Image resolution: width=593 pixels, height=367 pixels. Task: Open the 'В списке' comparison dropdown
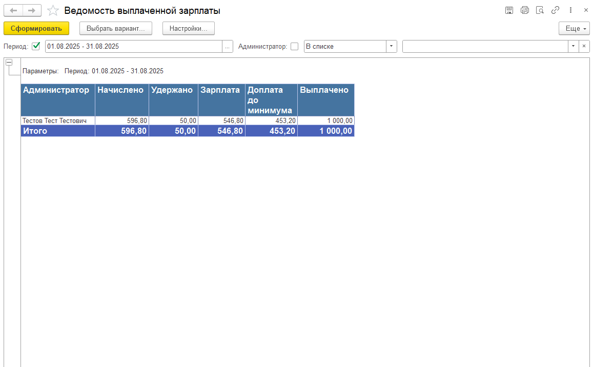392,46
